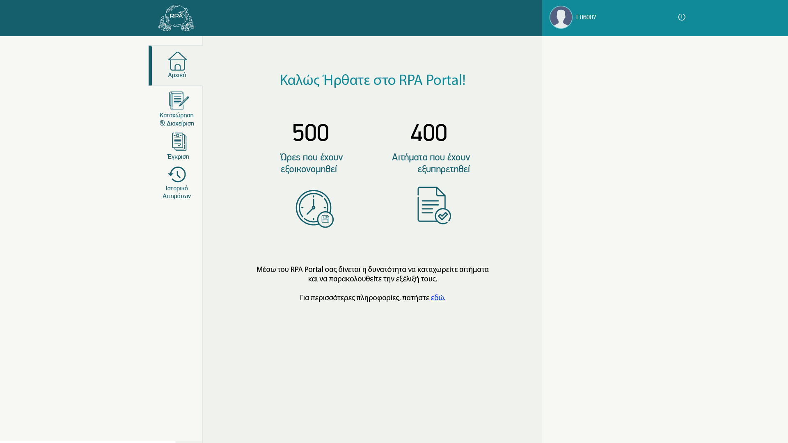Click the Καλώς Ήρθατε στο RPA Portal heading

coord(372,80)
